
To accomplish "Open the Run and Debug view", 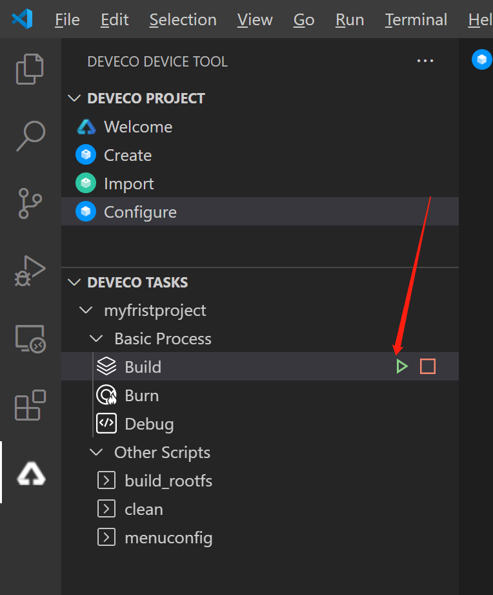I will 30,271.
